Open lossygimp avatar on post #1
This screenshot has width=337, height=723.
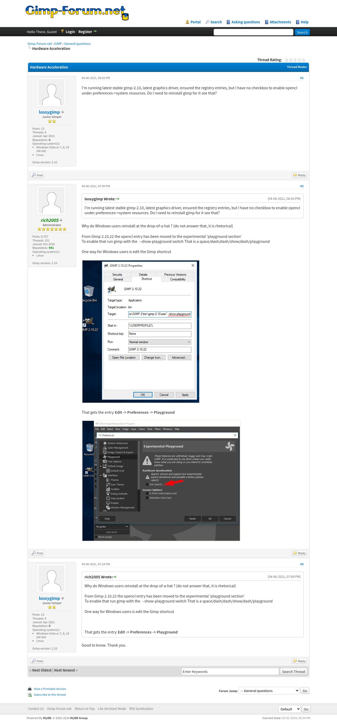(x=51, y=92)
